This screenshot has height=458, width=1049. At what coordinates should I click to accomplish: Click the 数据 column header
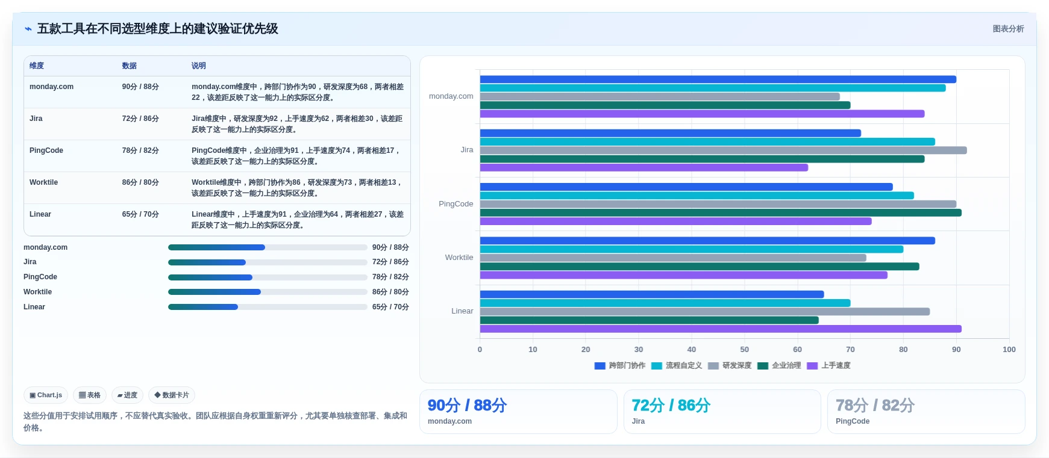(x=130, y=66)
